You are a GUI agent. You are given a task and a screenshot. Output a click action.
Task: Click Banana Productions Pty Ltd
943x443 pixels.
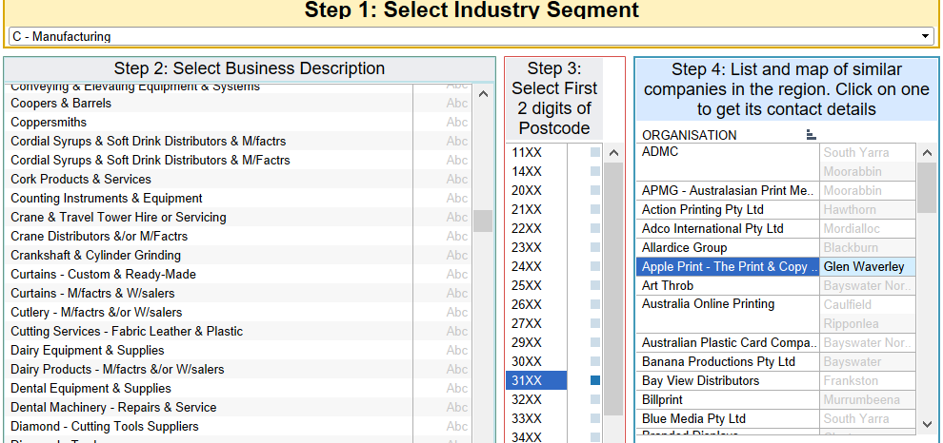(718, 361)
